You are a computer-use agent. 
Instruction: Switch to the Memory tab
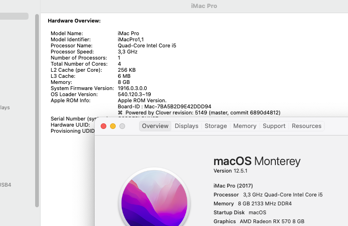245,126
